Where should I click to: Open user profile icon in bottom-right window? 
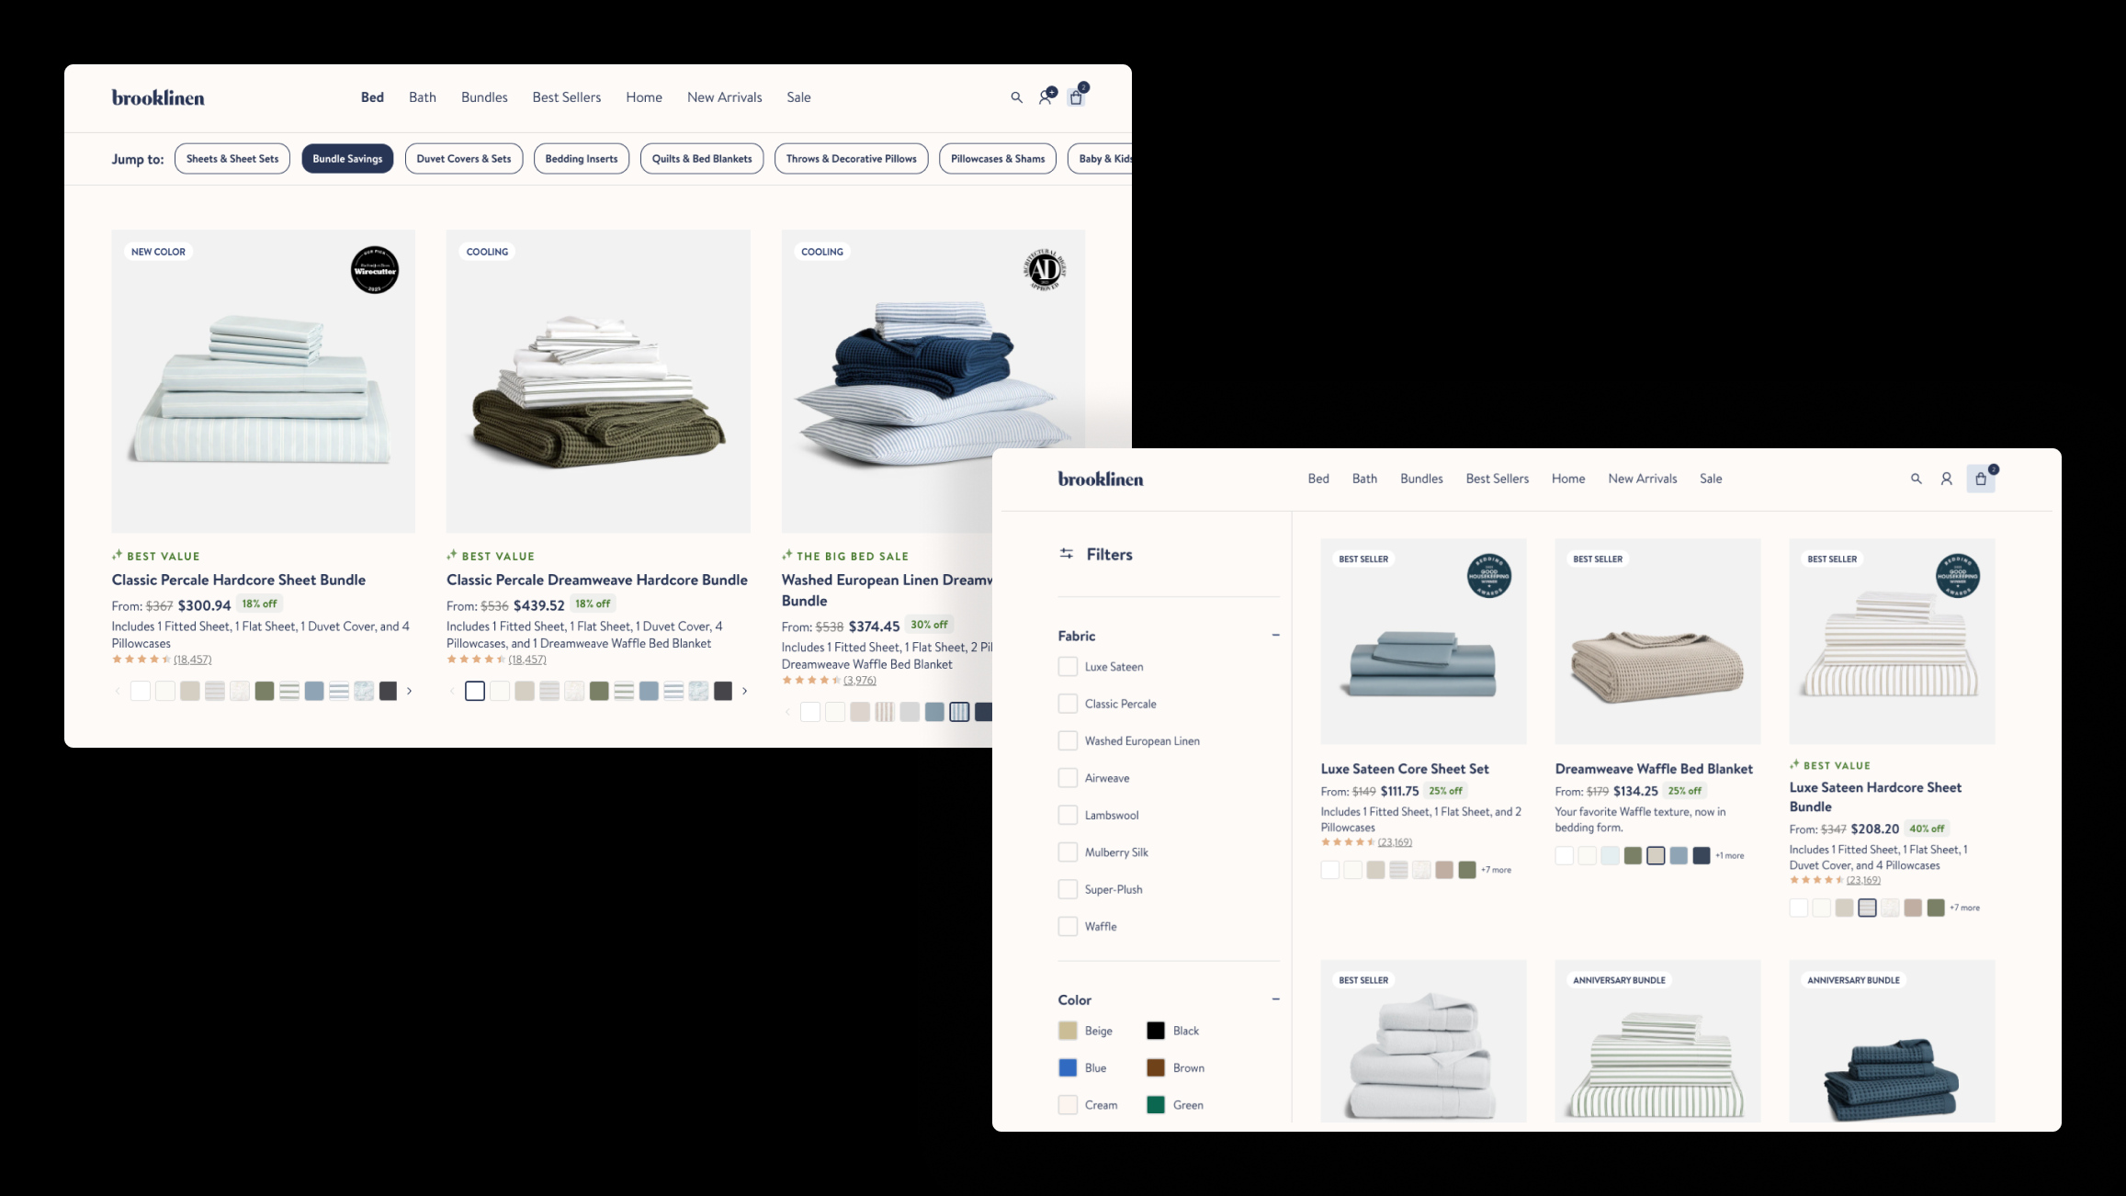pos(1946,479)
